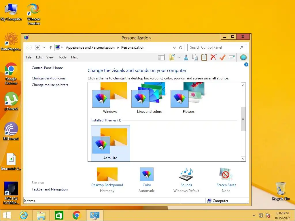Click Change desktop icons link

point(48,78)
